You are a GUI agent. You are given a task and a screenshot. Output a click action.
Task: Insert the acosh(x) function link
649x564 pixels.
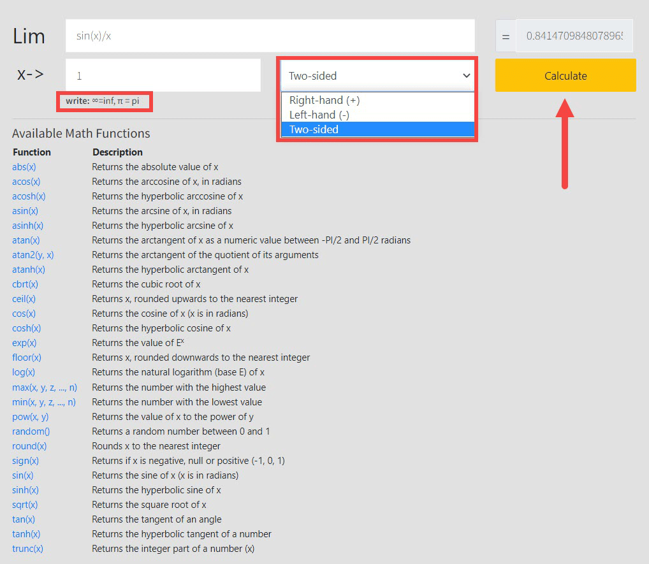[x=29, y=196]
